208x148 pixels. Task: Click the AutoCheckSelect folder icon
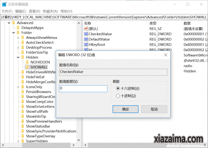23,42
